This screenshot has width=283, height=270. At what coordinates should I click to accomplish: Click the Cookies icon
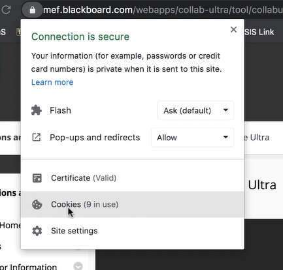[37, 205]
